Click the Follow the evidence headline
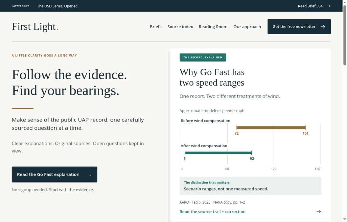Viewport: 347px width, 222px height. (x=69, y=82)
